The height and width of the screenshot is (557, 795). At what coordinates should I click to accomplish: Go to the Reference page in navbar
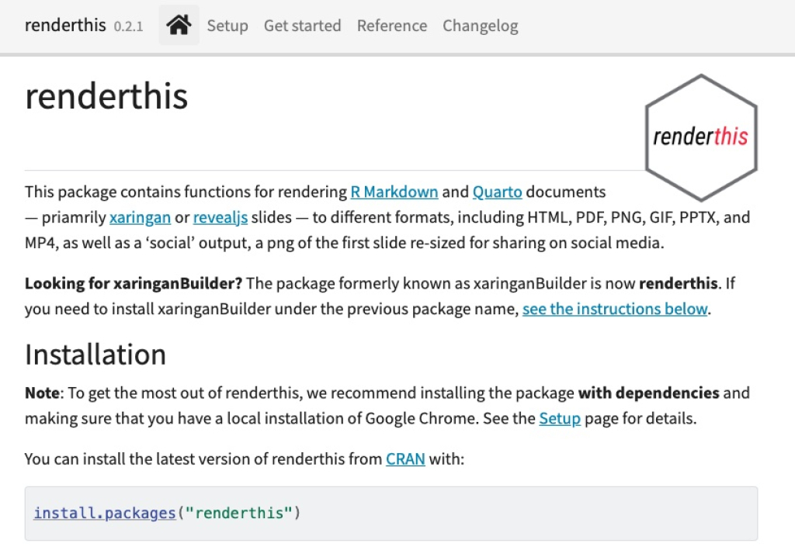coord(391,26)
